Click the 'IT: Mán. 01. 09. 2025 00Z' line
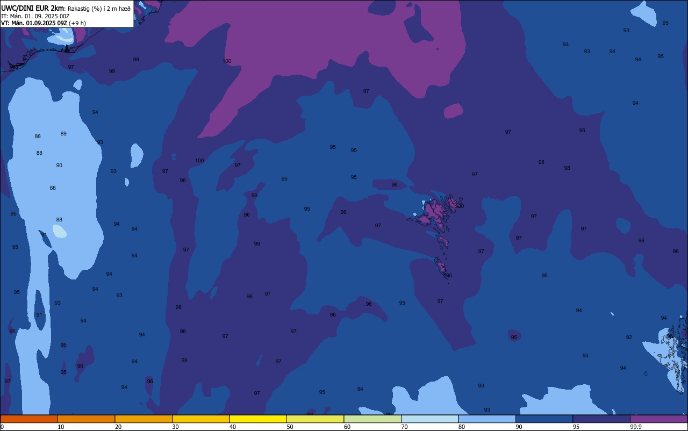 point(35,16)
